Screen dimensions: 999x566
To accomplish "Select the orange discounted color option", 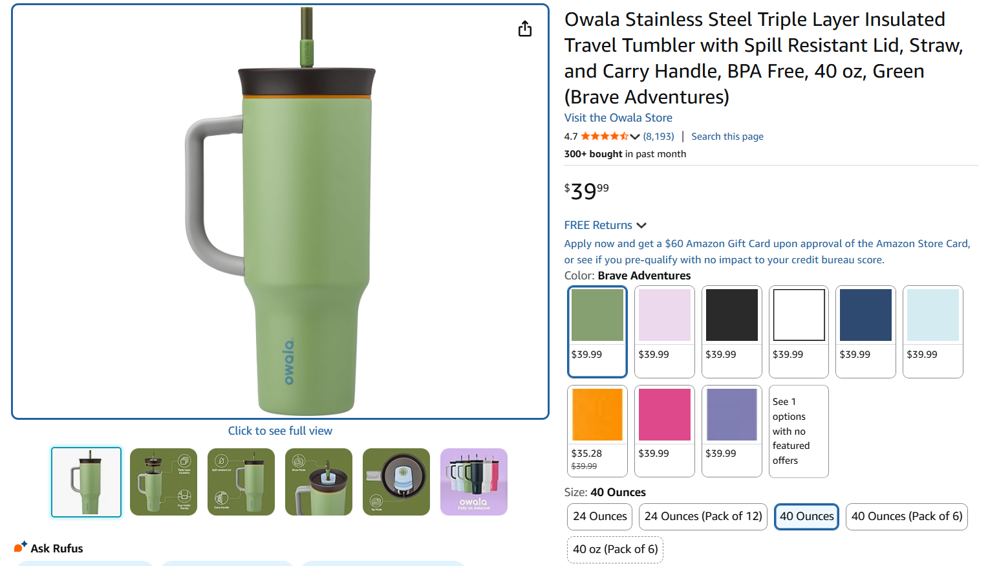I will [597, 415].
